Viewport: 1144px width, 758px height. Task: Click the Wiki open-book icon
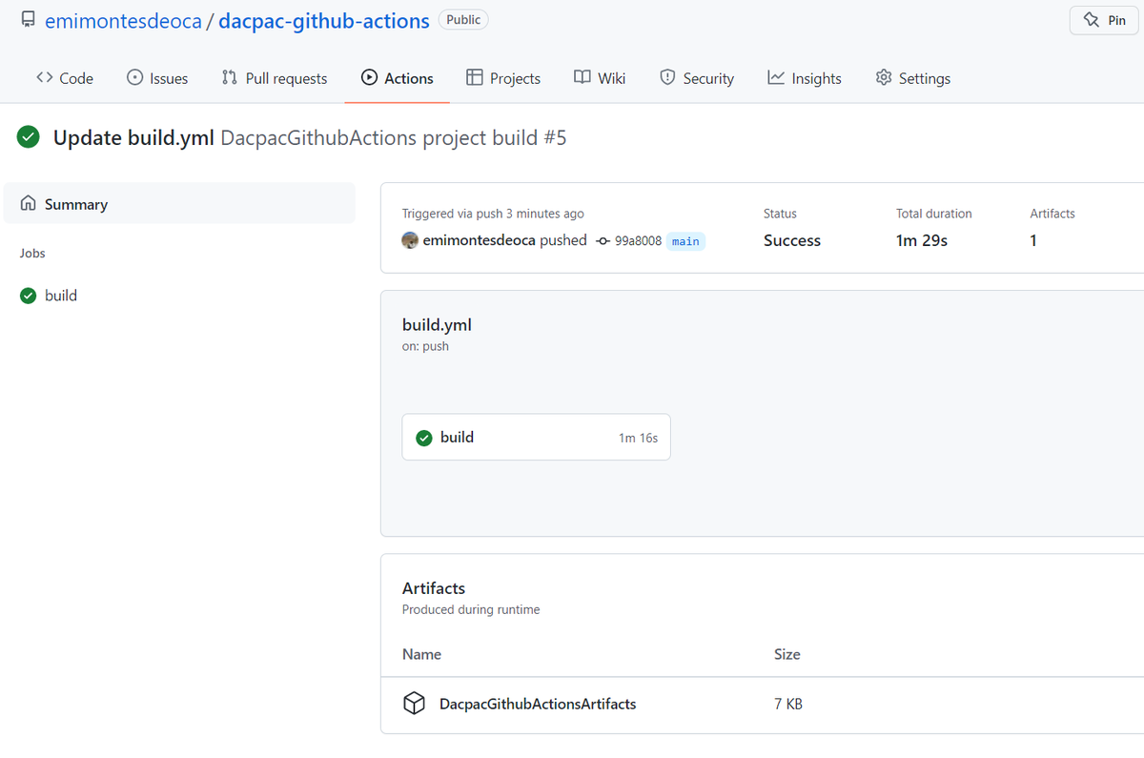582,78
